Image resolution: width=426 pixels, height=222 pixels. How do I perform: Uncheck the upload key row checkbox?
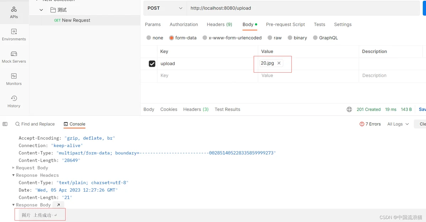152,64
